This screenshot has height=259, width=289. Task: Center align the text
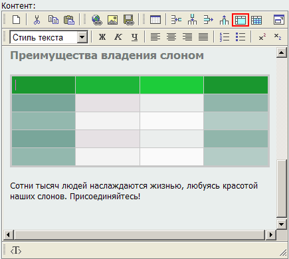point(171,37)
